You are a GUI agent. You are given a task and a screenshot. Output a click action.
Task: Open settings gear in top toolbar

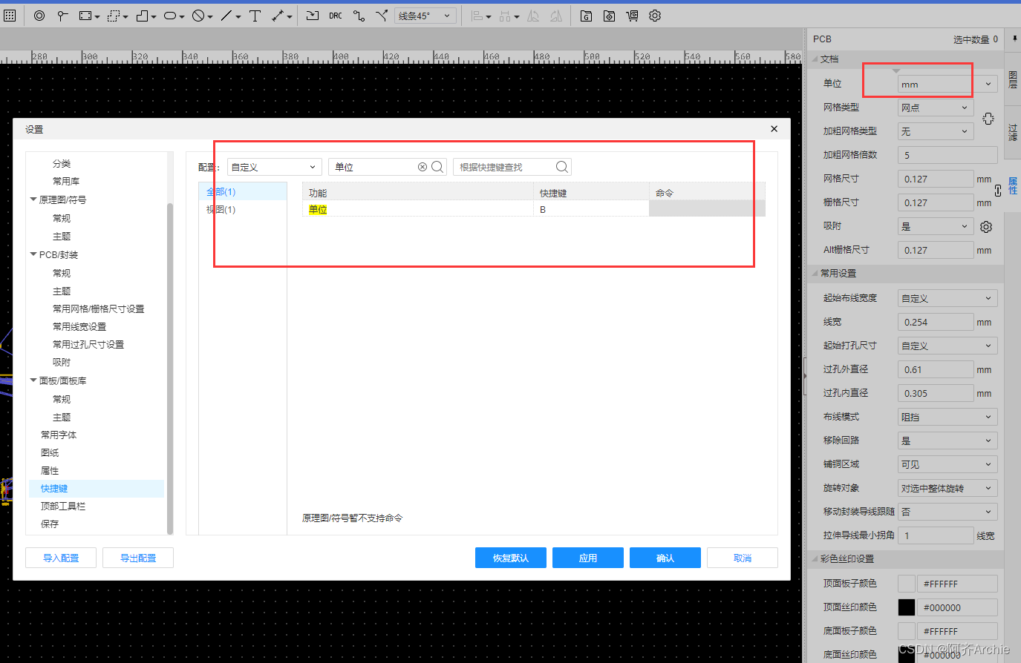[x=655, y=16]
